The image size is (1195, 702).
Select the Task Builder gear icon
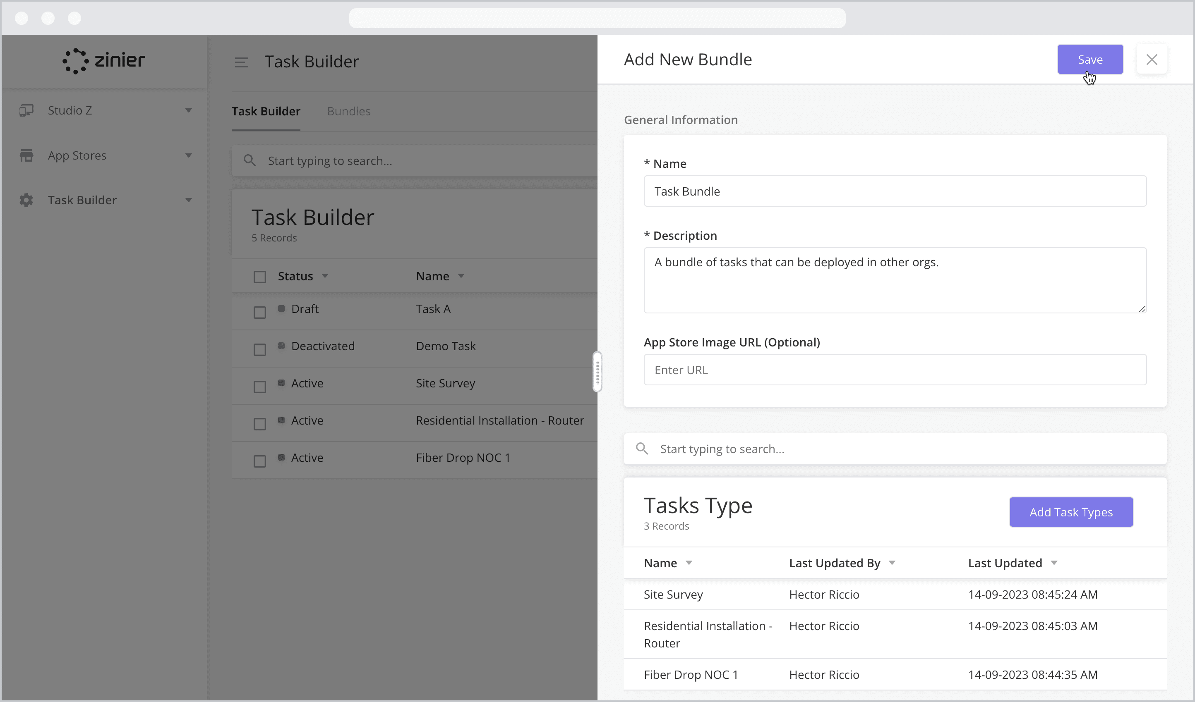tap(26, 200)
